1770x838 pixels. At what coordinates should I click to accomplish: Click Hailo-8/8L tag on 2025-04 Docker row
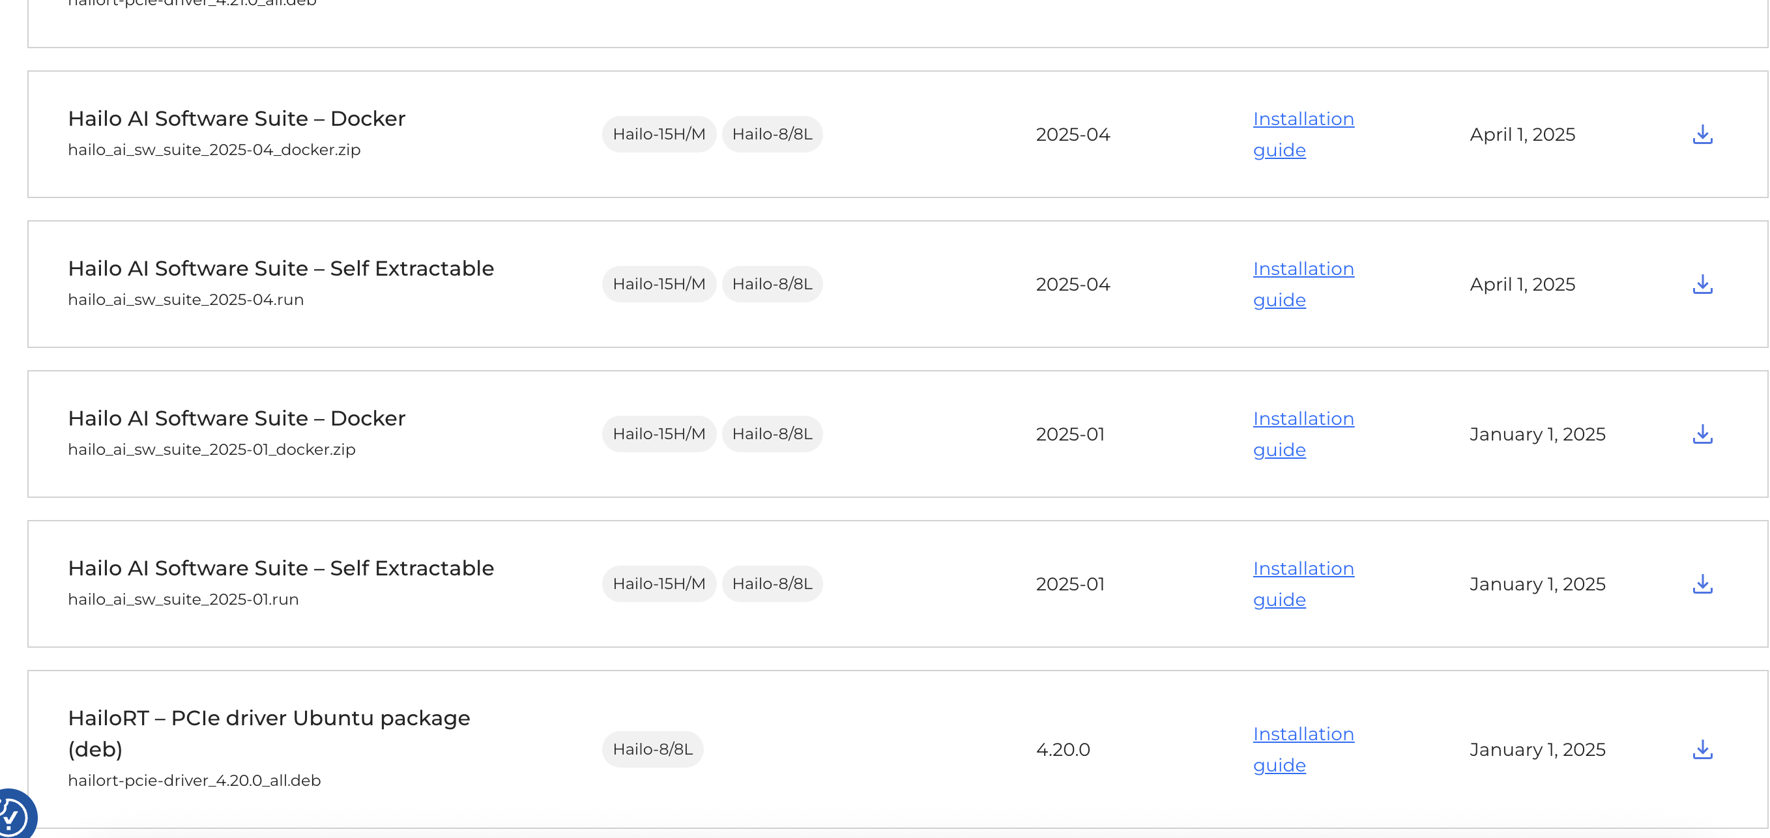click(x=772, y=135)
